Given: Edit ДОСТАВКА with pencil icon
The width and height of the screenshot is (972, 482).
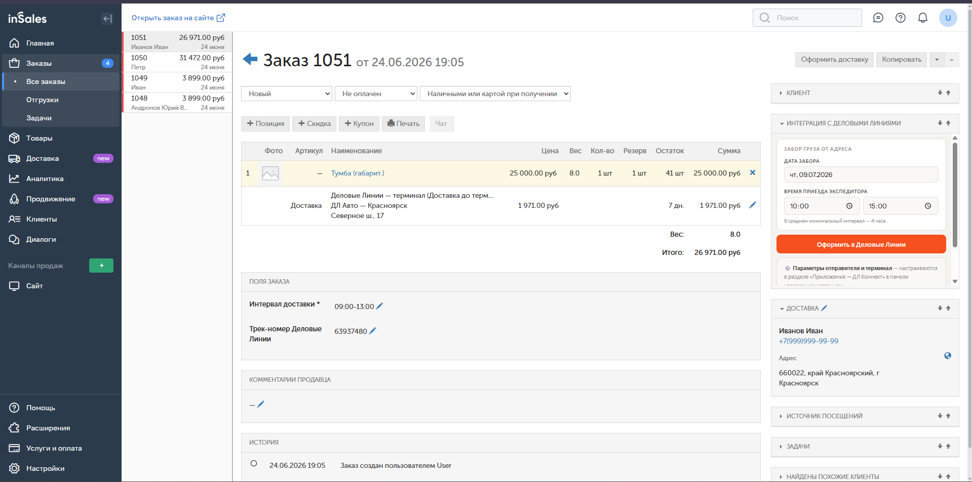Looking at the screenshot, I should coord(824,308).
